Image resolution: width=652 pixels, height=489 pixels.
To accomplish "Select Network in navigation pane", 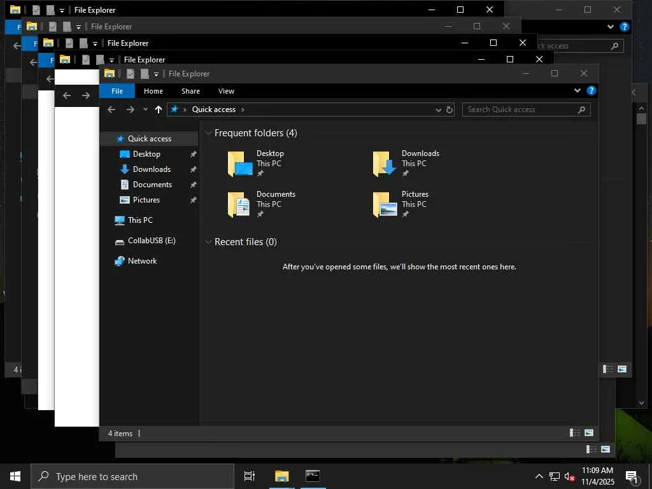I will point(142,261).
